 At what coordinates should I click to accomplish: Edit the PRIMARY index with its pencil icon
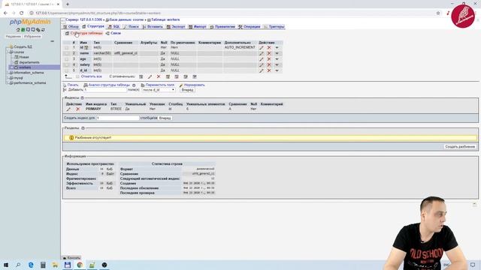click(68, 109)
